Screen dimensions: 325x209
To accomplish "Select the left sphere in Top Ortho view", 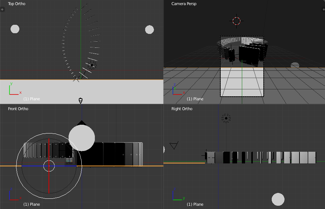I will click(x=15, y=29).
